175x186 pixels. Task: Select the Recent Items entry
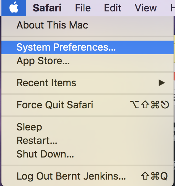pos(87,83)
